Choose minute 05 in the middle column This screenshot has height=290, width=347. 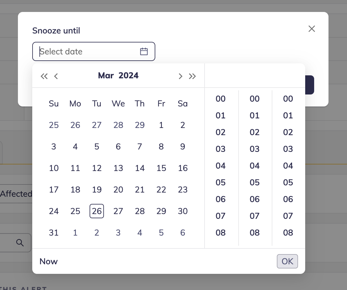254,182
